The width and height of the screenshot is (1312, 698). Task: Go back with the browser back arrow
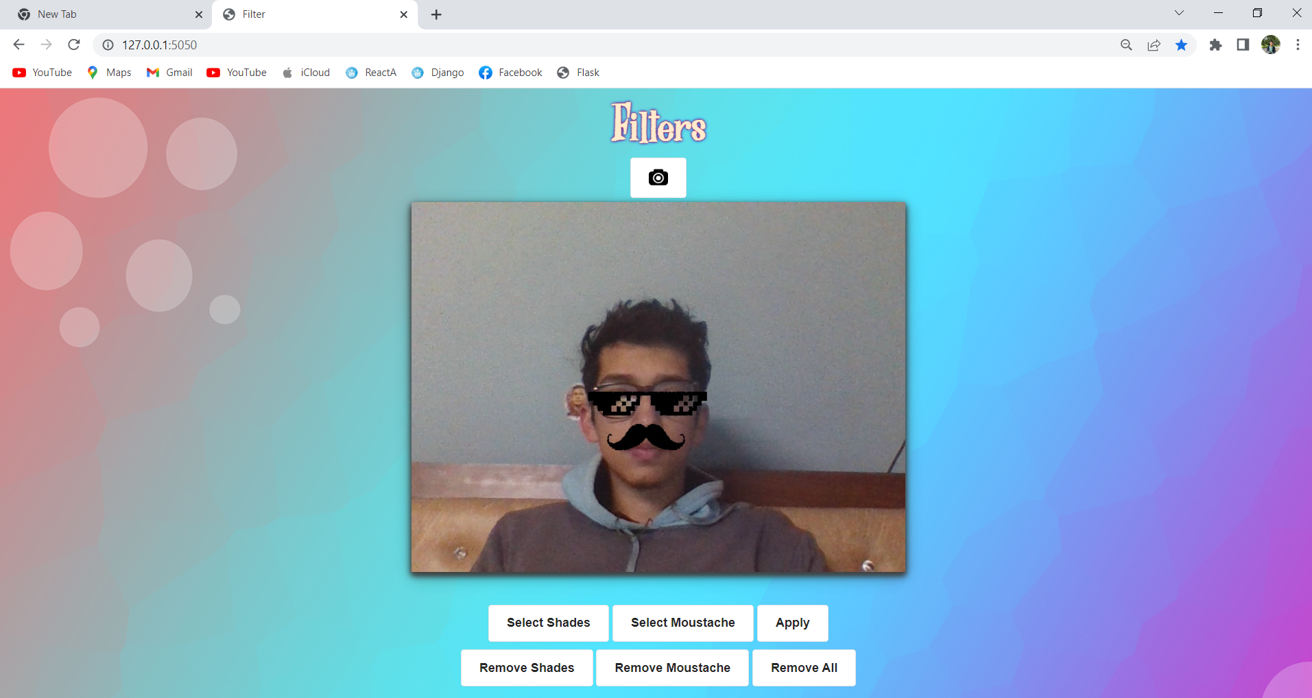19,45
